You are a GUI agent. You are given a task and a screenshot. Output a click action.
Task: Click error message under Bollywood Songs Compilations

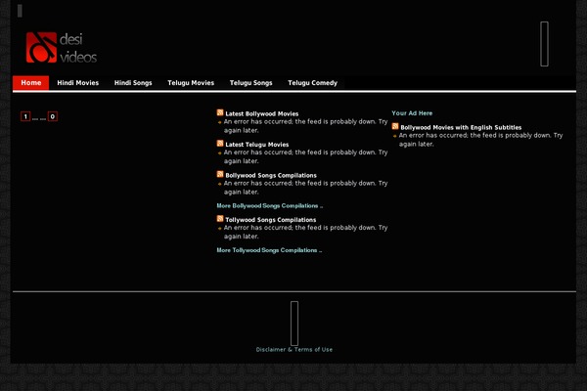click(x=305, y=188)
